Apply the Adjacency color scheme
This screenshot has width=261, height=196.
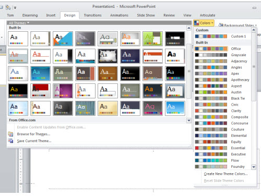222,61
